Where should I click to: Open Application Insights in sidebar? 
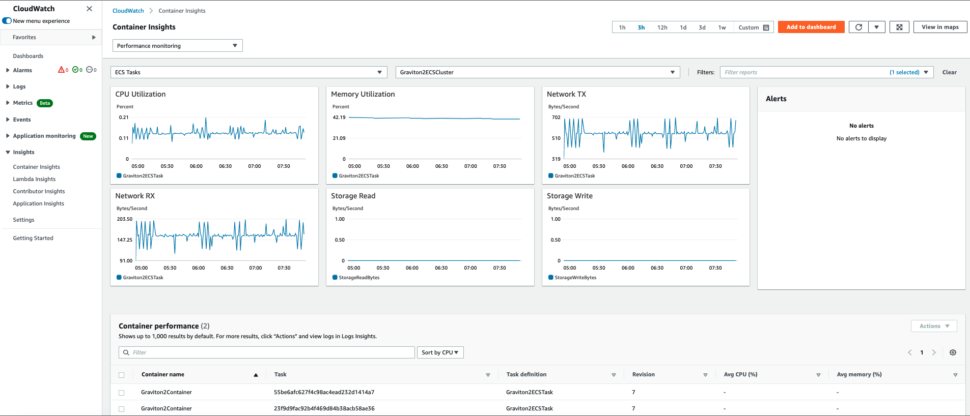(39, 203)
